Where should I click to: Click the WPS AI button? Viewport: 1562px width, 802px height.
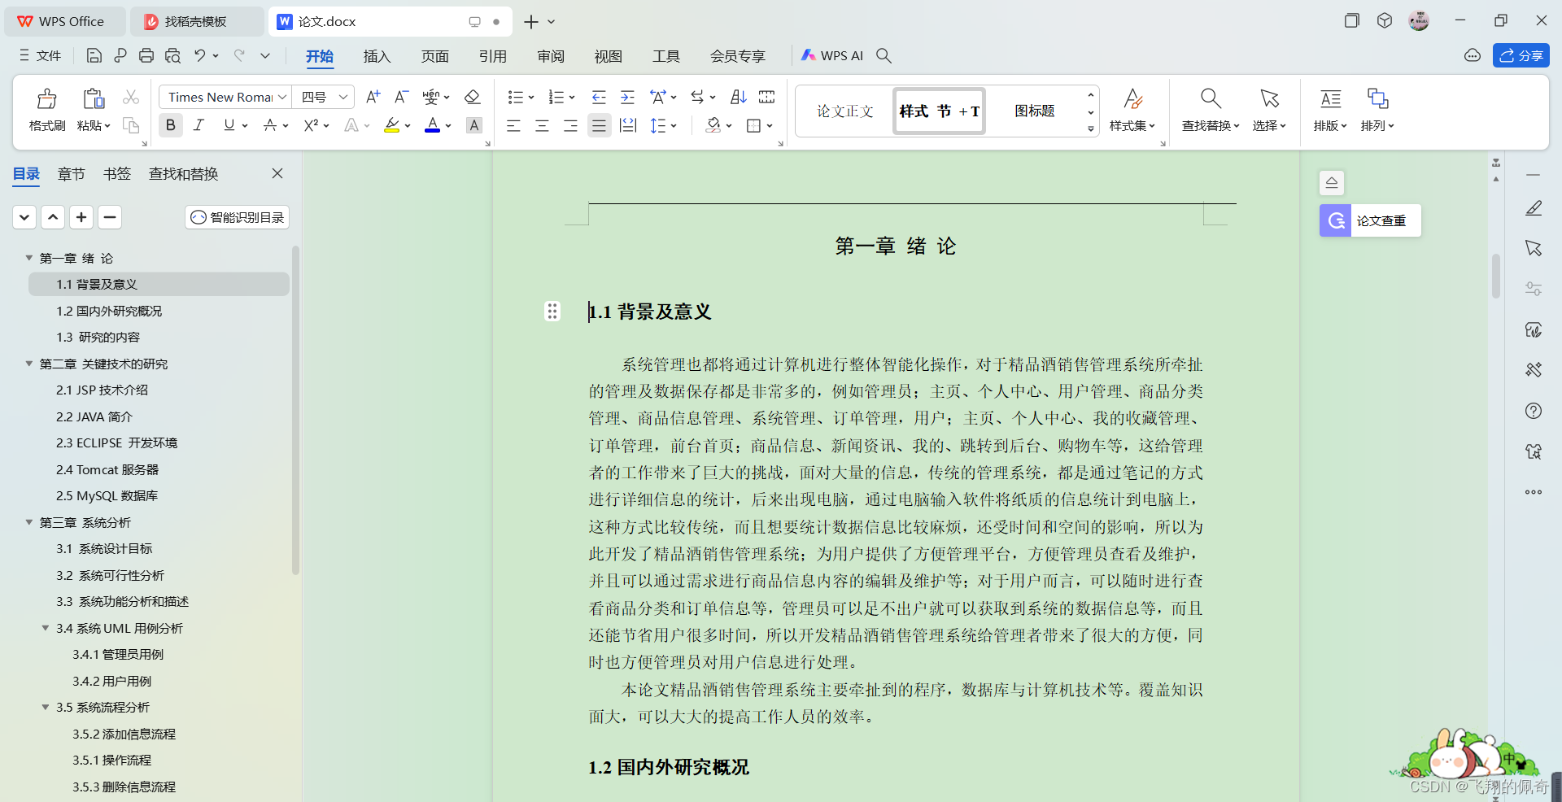832,55
